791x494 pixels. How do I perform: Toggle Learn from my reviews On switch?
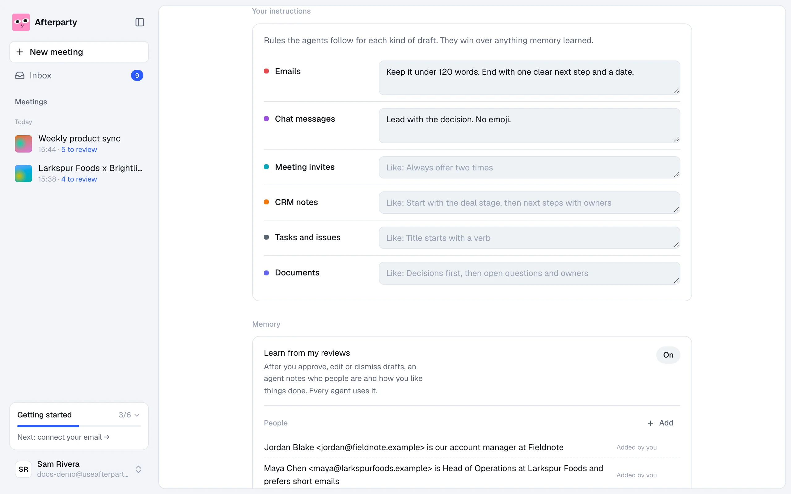click(668, 355)
